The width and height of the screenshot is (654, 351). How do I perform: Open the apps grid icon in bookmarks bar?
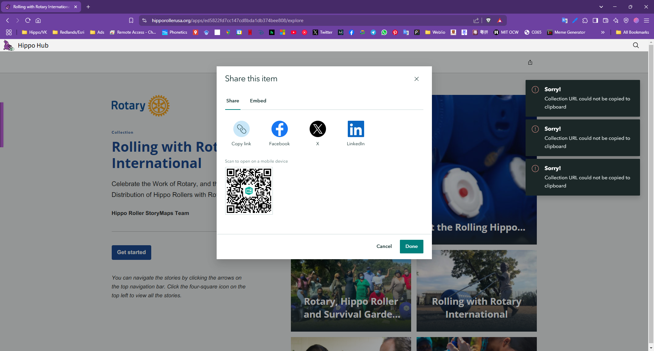pyautogui.click(x=9, y=32)
